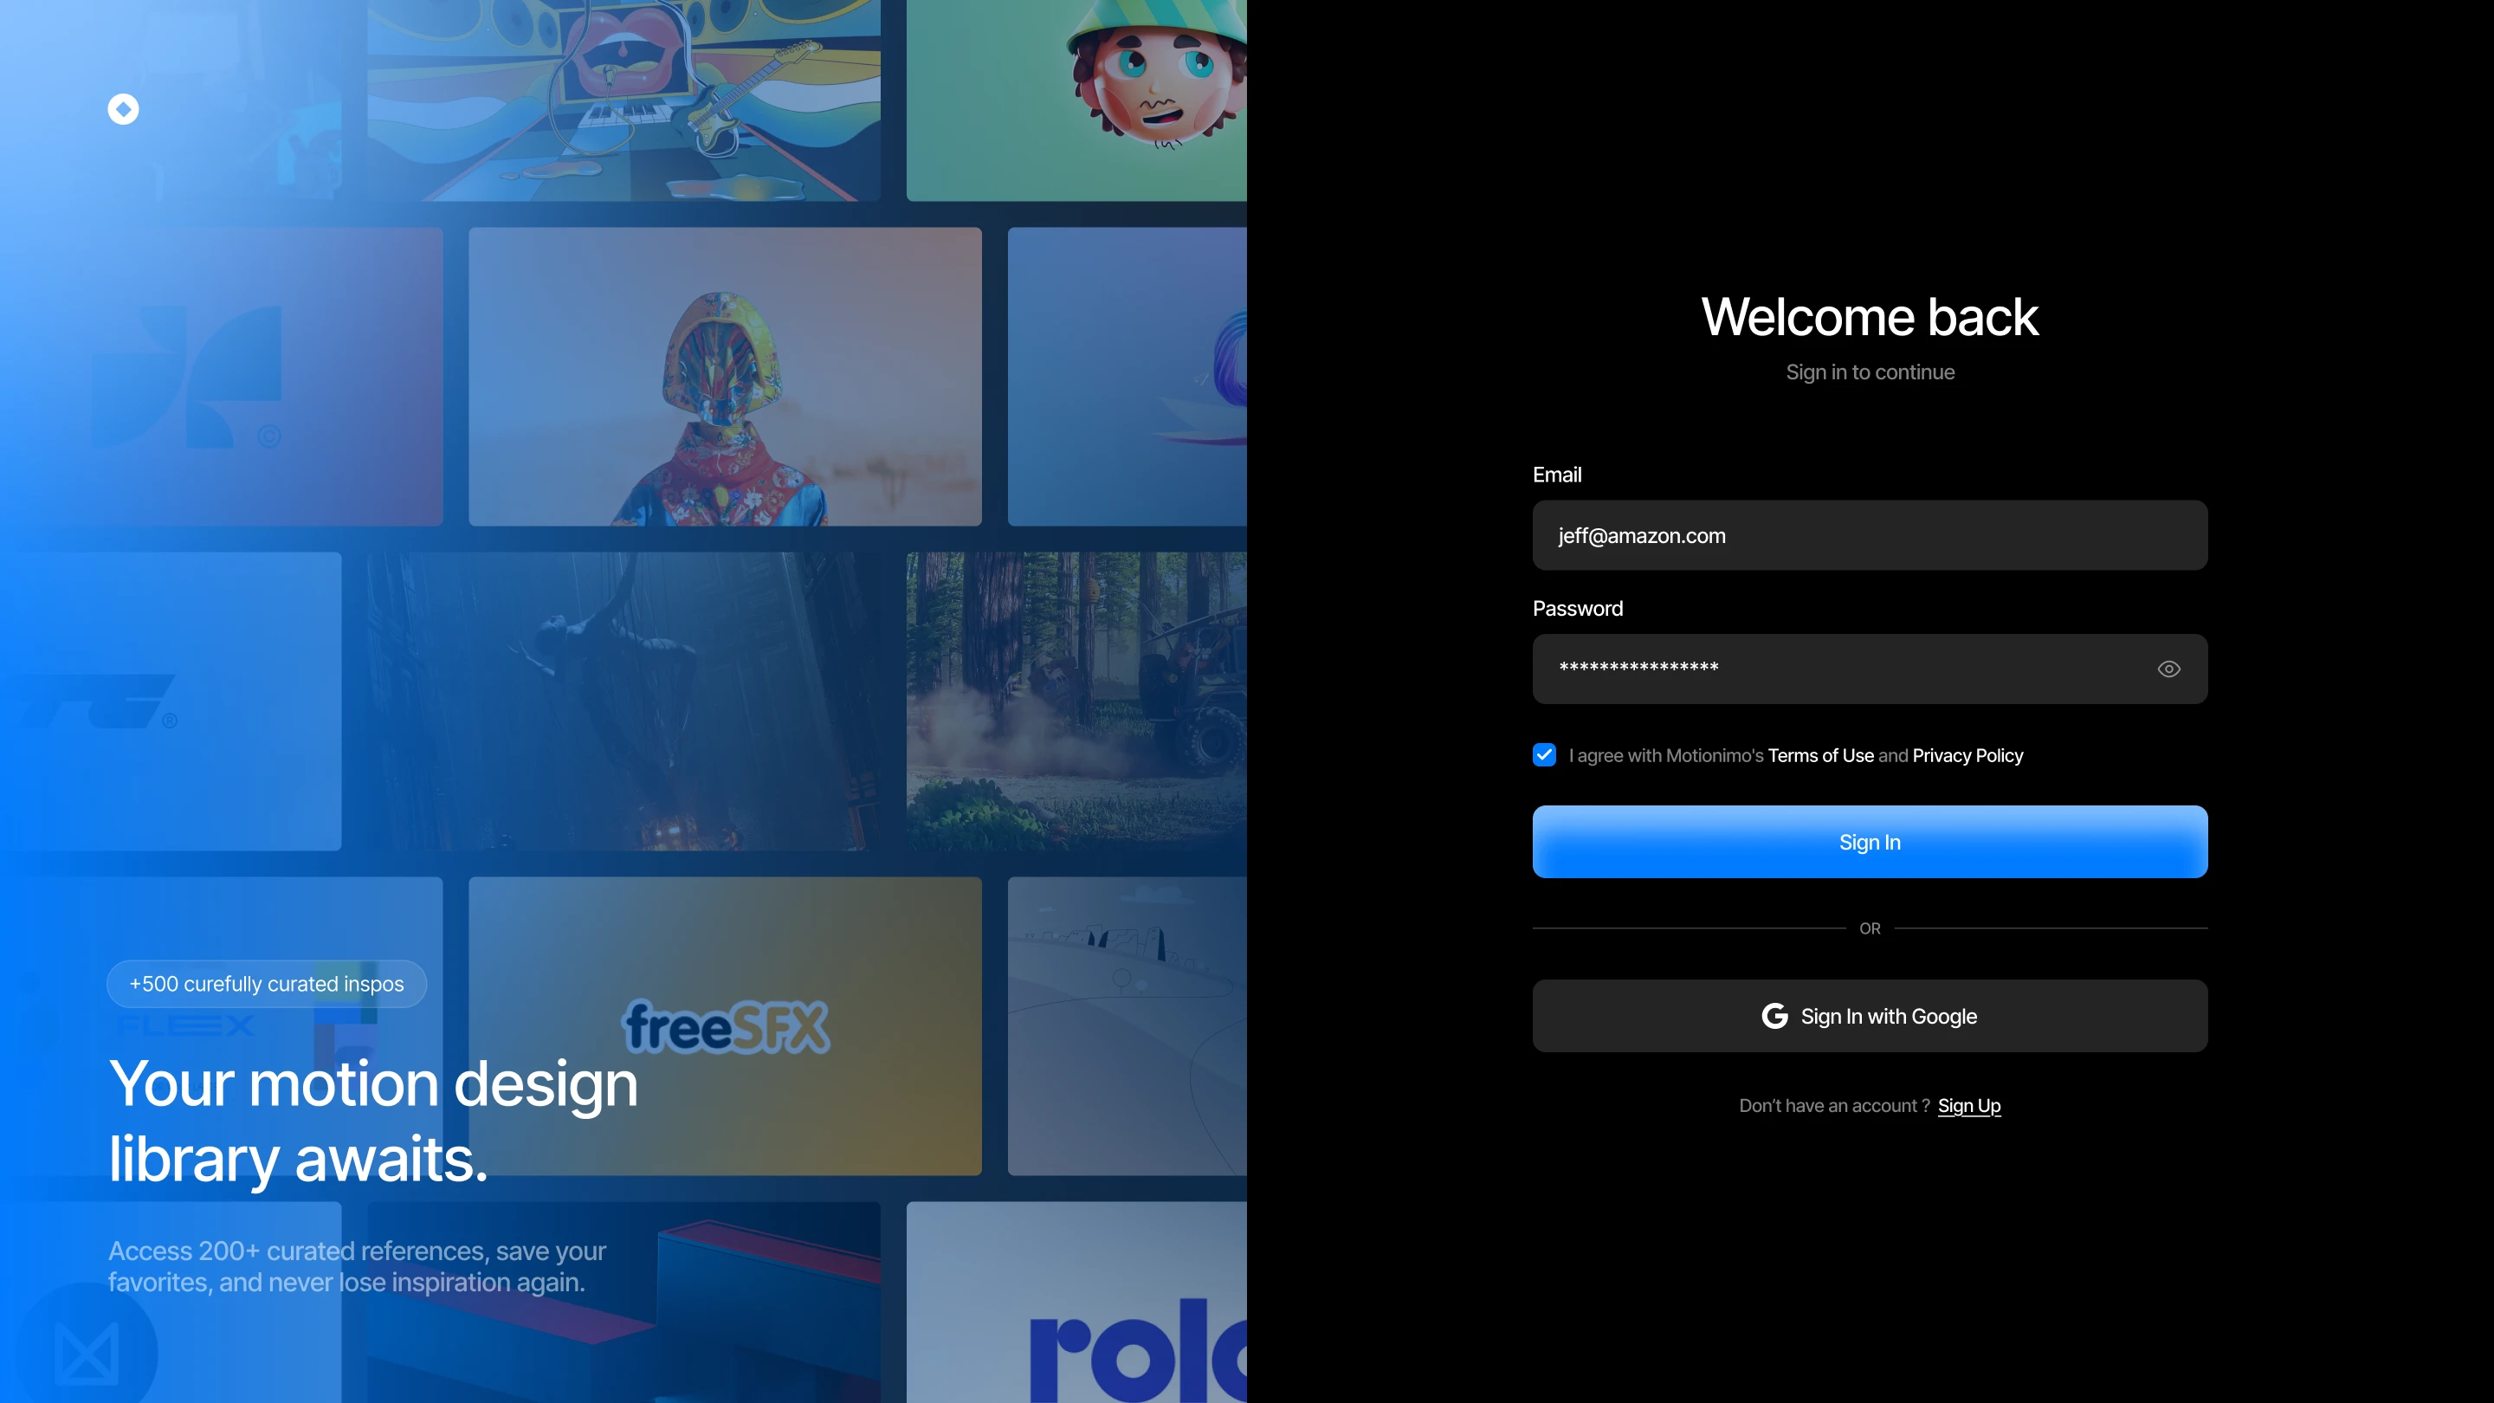Click the 'Sign in to continue' text
The image size is (2494, 1403).
[1870, 372]
